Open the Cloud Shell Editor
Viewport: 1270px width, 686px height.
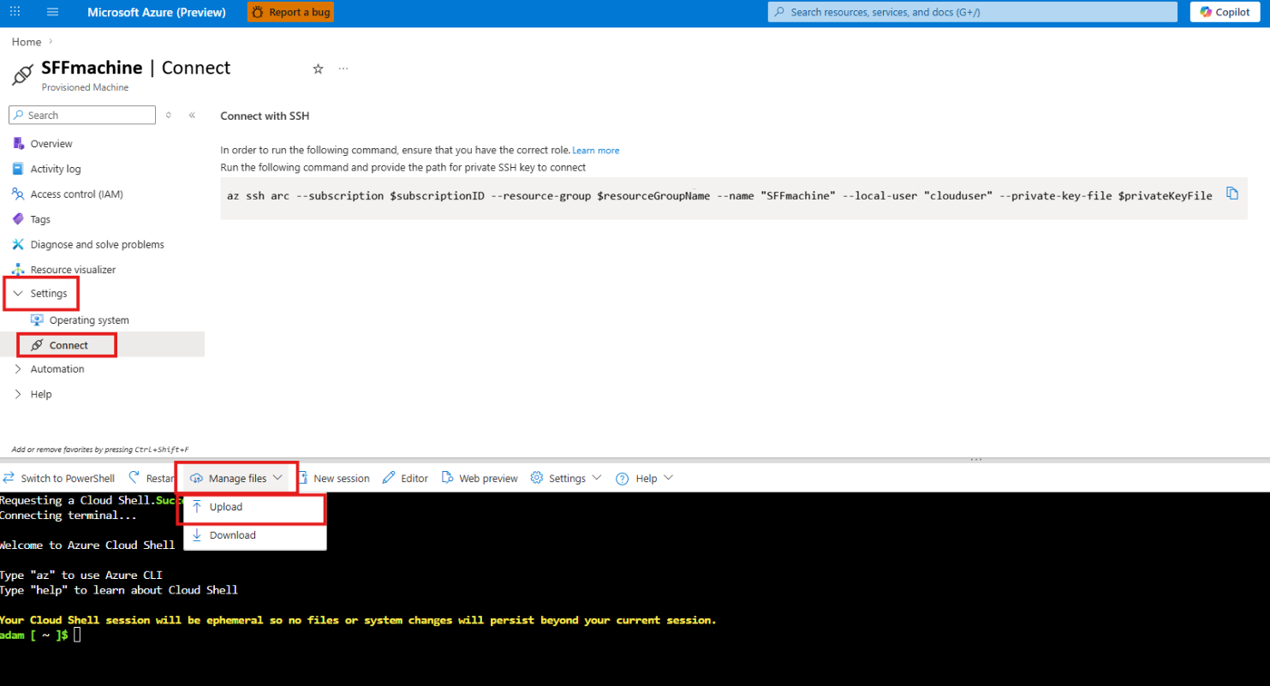pyautogui.click(x=405, y=478)
